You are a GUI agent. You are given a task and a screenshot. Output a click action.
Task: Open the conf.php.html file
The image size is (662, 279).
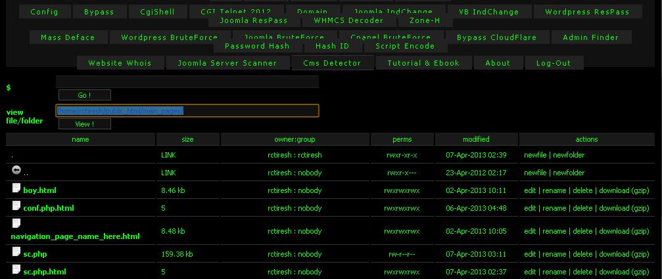point(49,208)
